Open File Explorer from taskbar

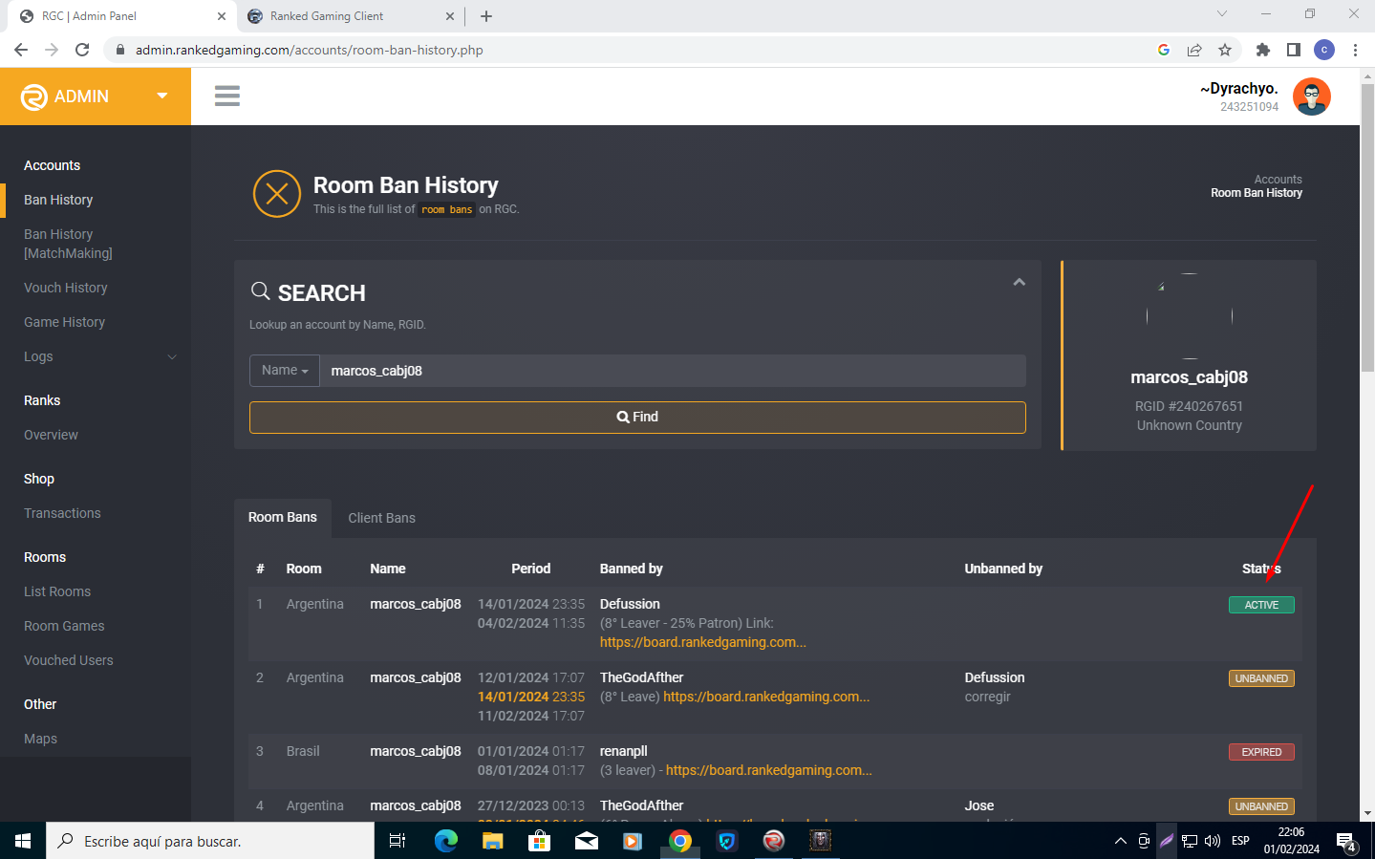click(x=492, y=841)
